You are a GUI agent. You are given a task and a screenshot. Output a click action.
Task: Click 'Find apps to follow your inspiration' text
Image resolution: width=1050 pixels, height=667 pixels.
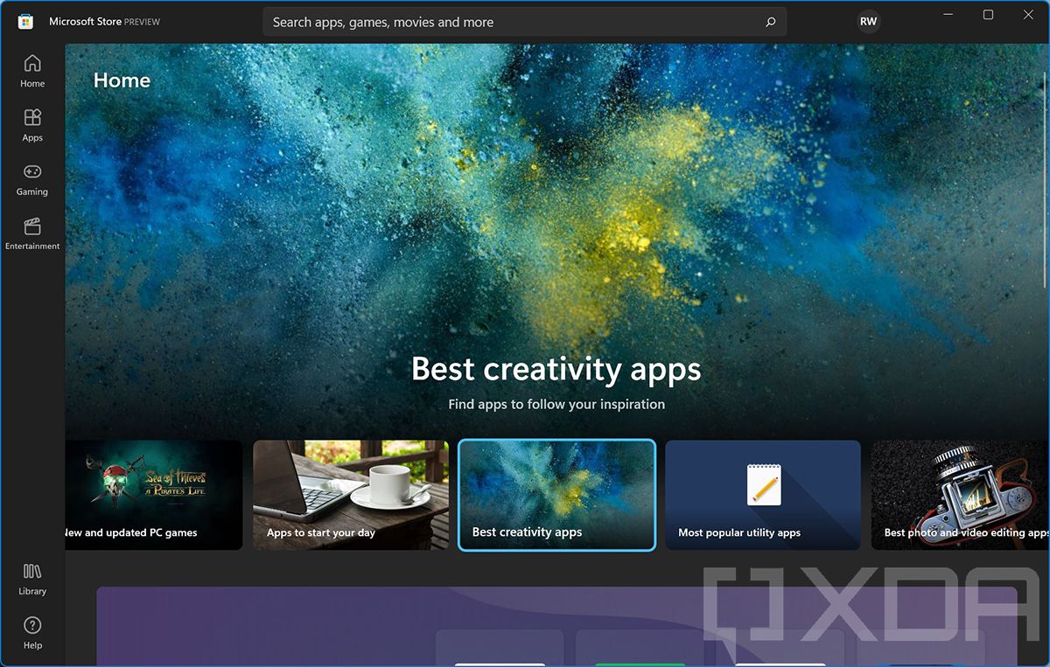556,405
